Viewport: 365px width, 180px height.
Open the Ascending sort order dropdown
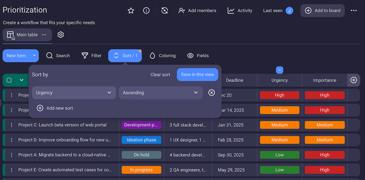(161, 93)
